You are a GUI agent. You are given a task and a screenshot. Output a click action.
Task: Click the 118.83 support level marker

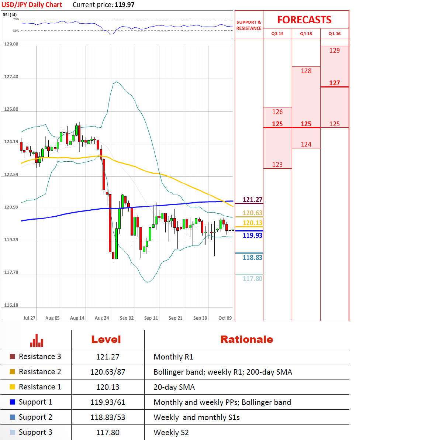pyautogui.click(x=252, y=258)
